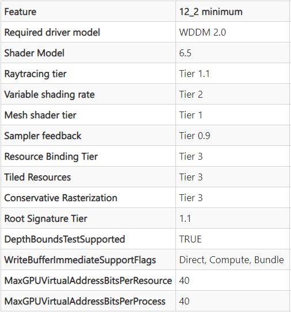Click the Sampler feedback label
291x312 pixels.
43,136
